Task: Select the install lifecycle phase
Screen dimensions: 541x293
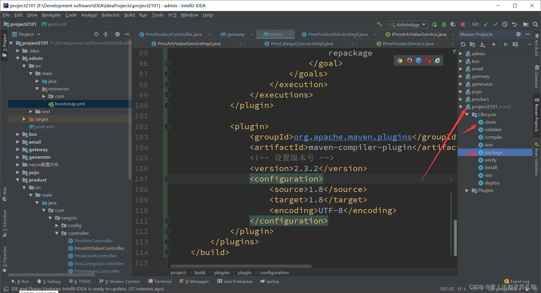Action: coord(491,168)
